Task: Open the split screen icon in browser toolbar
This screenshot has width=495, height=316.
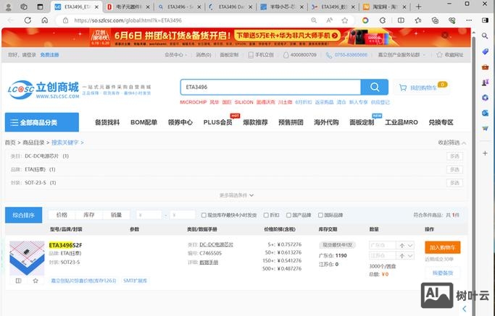Action: point(401,20)
